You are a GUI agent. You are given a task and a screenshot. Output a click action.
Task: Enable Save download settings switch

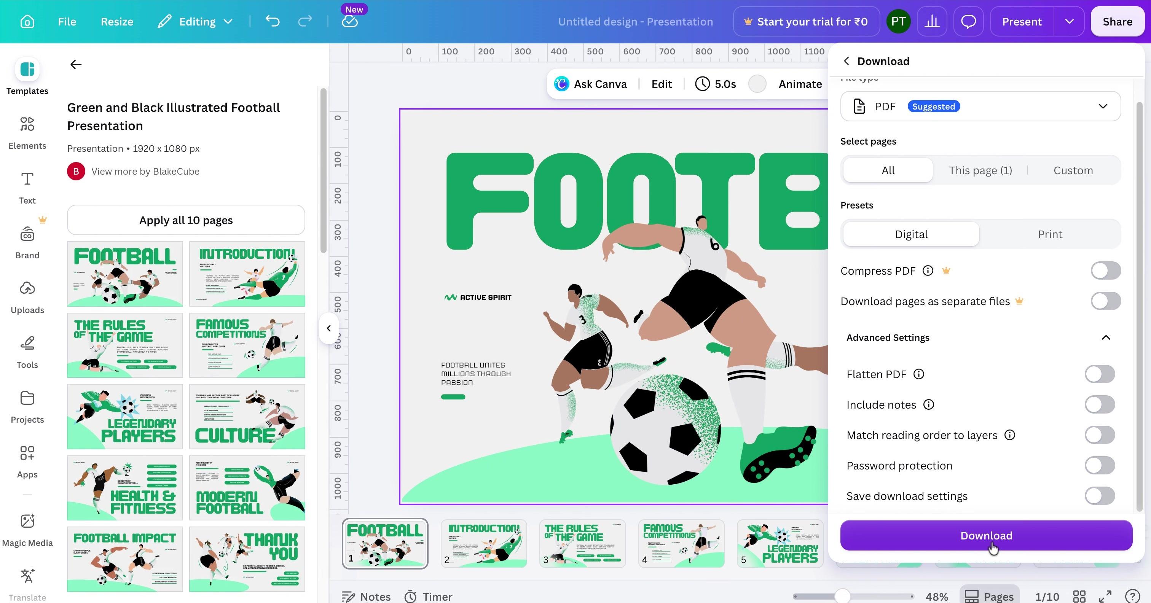[x=1100, y=495]
